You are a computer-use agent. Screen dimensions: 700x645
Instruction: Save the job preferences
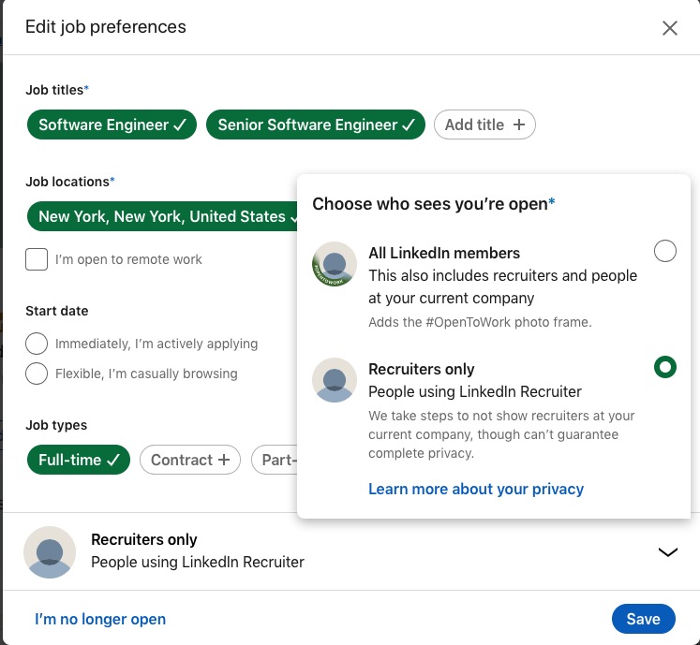(643, 619)
